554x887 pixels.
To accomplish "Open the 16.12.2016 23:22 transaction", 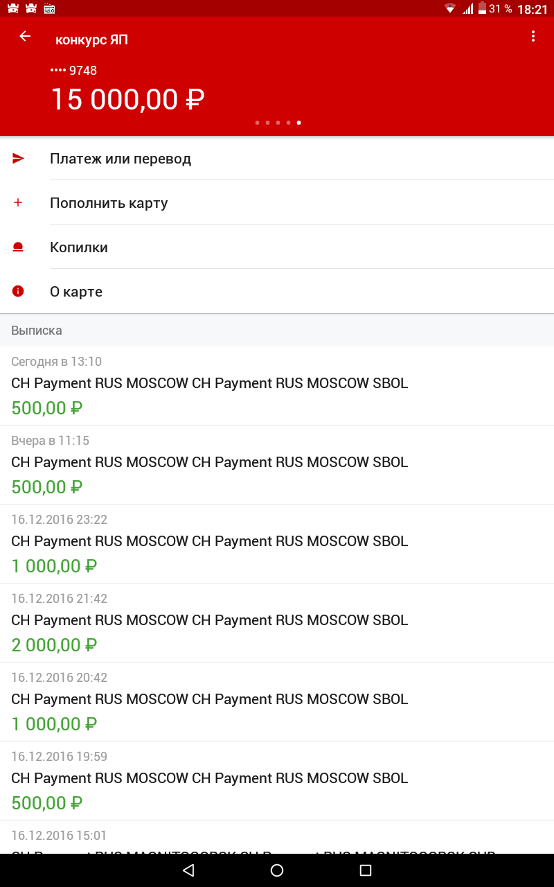I will [x=277, y=543].
